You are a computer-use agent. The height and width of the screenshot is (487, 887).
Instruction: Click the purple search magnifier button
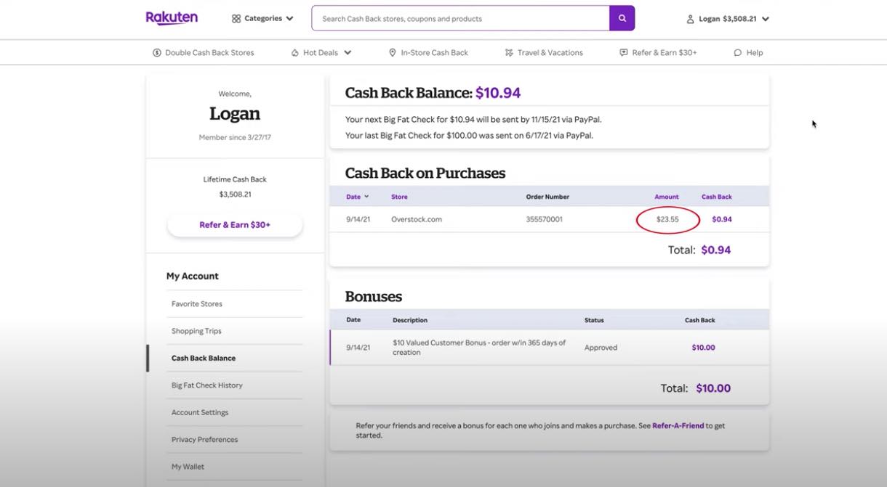tap(622, 18)
